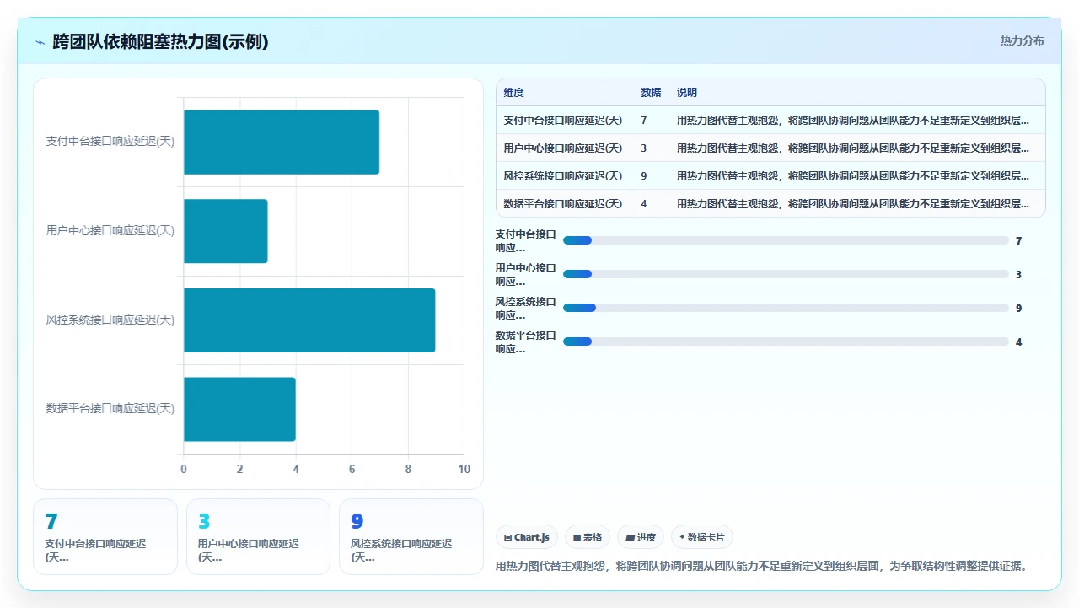Screen dimensions: 1079x608
Task: Click data value 7 in the table
Action: click(644, 121)
